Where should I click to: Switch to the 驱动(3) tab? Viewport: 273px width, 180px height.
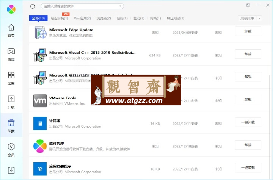tap(139, 18)
